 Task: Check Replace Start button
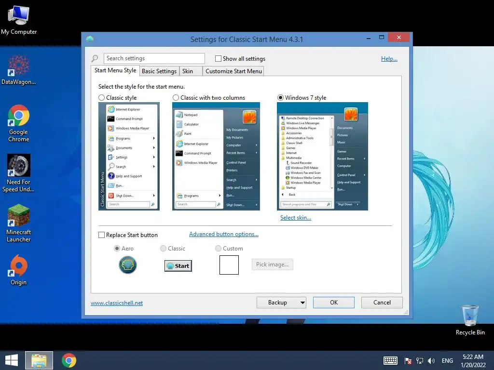101,235
